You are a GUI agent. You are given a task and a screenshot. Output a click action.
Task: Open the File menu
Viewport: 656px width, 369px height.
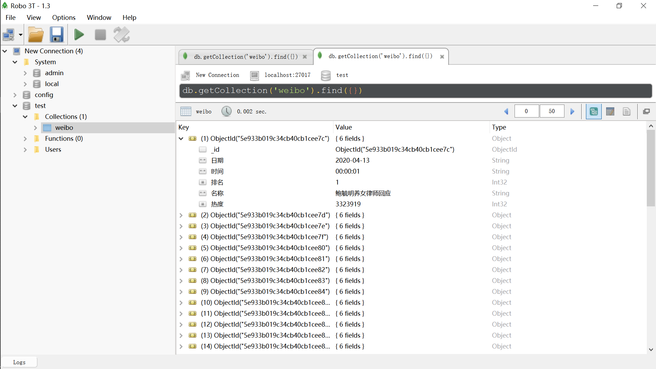pyautogui.click(x=11, y=17)
